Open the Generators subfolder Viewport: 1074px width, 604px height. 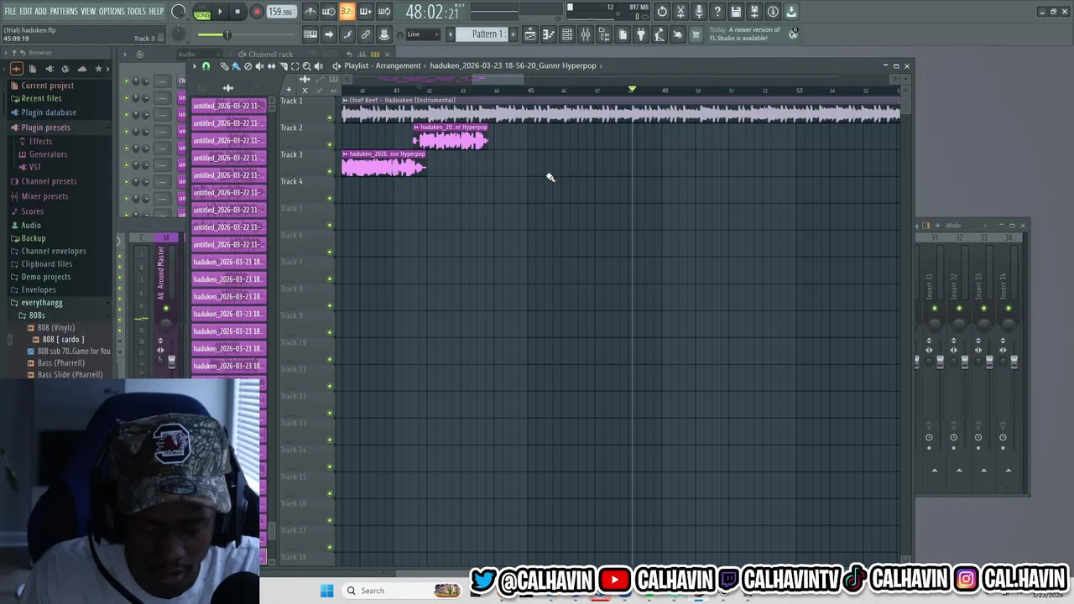[x=48, y=154]
